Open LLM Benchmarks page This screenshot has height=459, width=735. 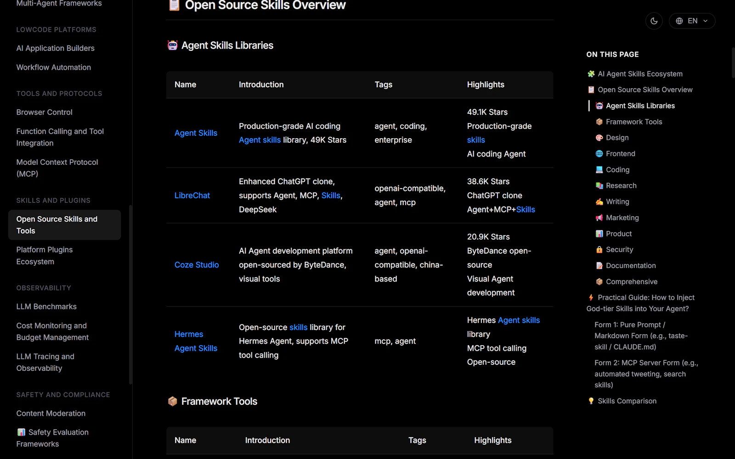click(x=46, y=307)
